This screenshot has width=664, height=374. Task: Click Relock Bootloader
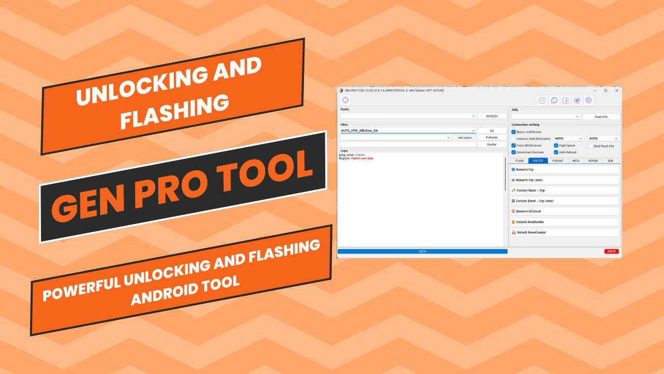click(x=564, y=232)
